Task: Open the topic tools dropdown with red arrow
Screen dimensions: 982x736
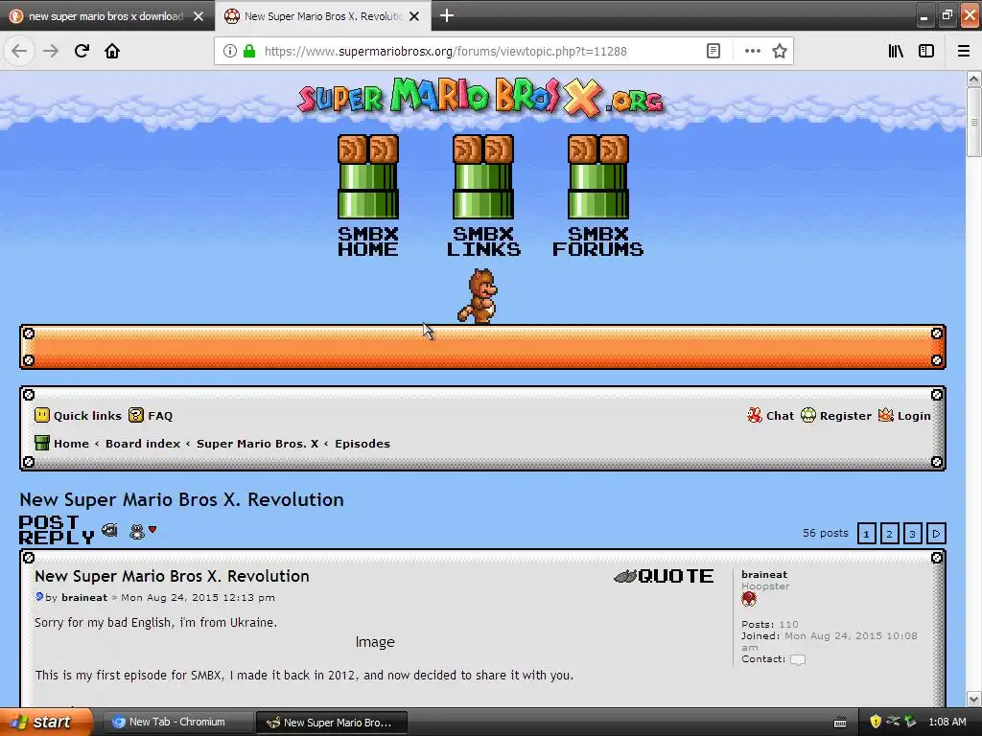Action: coord(143,532)
